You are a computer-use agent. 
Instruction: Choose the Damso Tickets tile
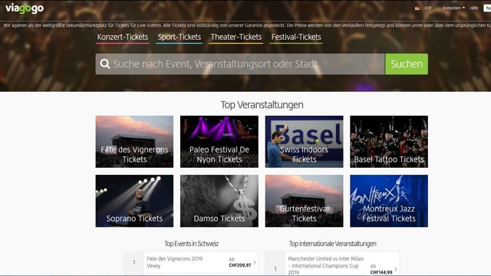[219, 201]
